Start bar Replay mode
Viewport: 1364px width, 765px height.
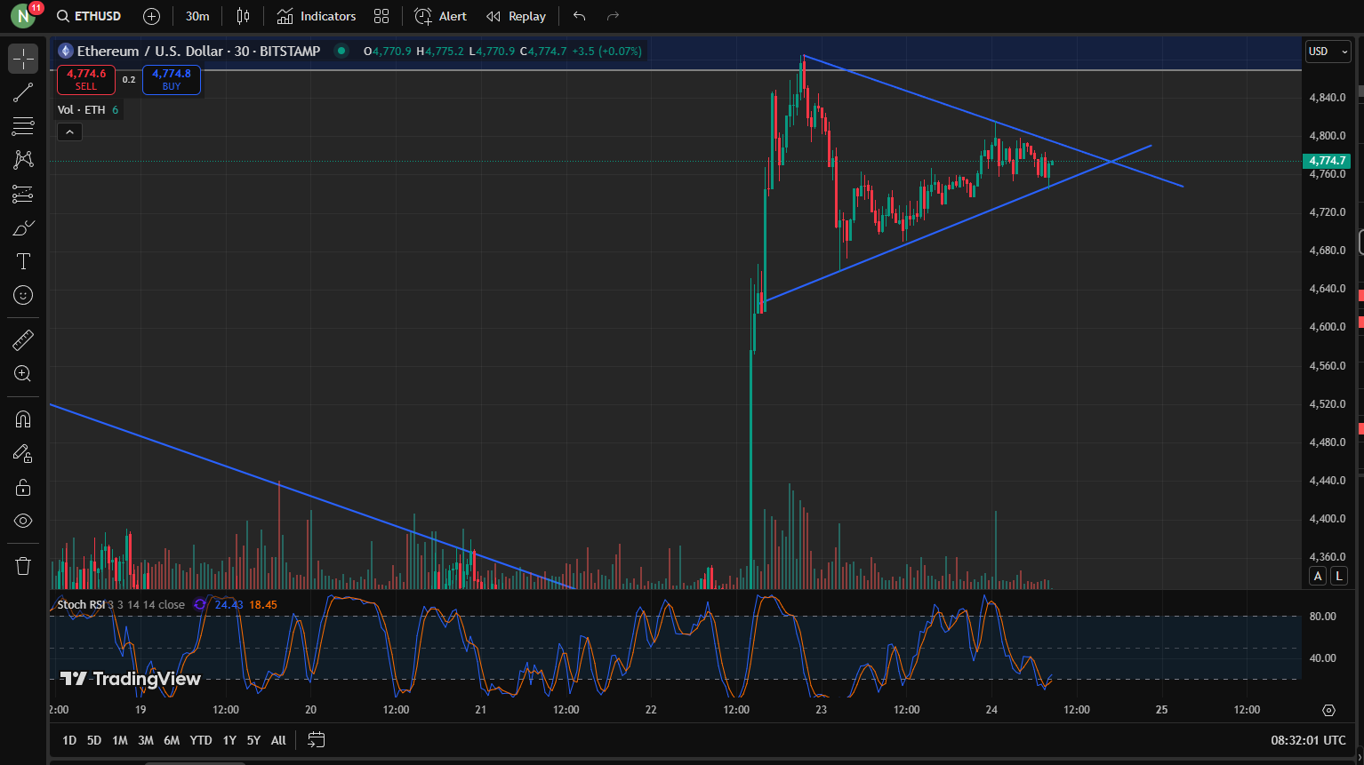pos(516,16)
